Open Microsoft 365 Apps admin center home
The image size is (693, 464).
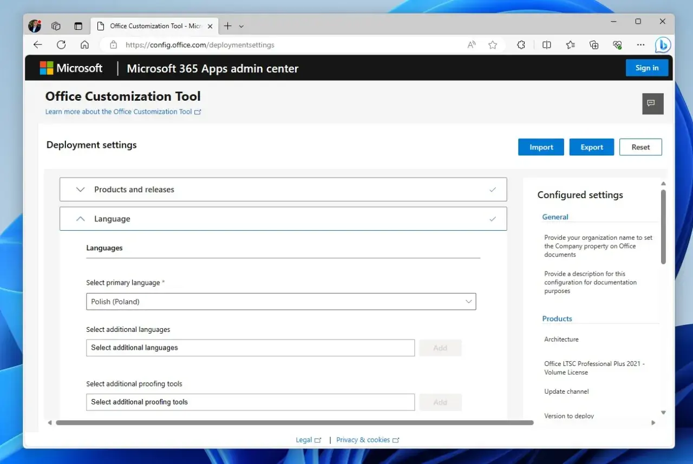coord(212,69)
